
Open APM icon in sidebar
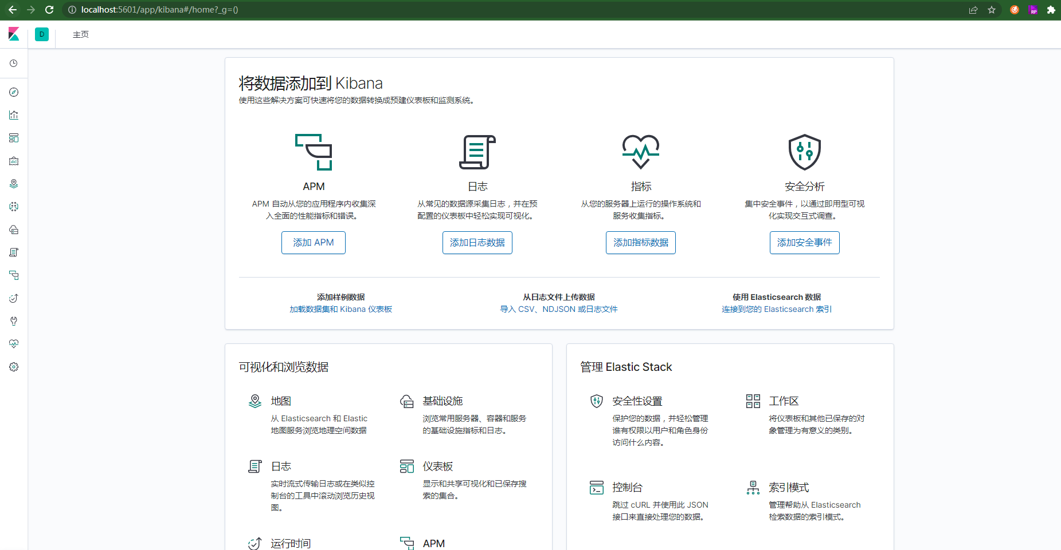point(14,275)
